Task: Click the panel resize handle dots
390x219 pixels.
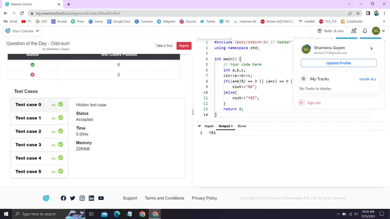Action: tap(193, 112)
